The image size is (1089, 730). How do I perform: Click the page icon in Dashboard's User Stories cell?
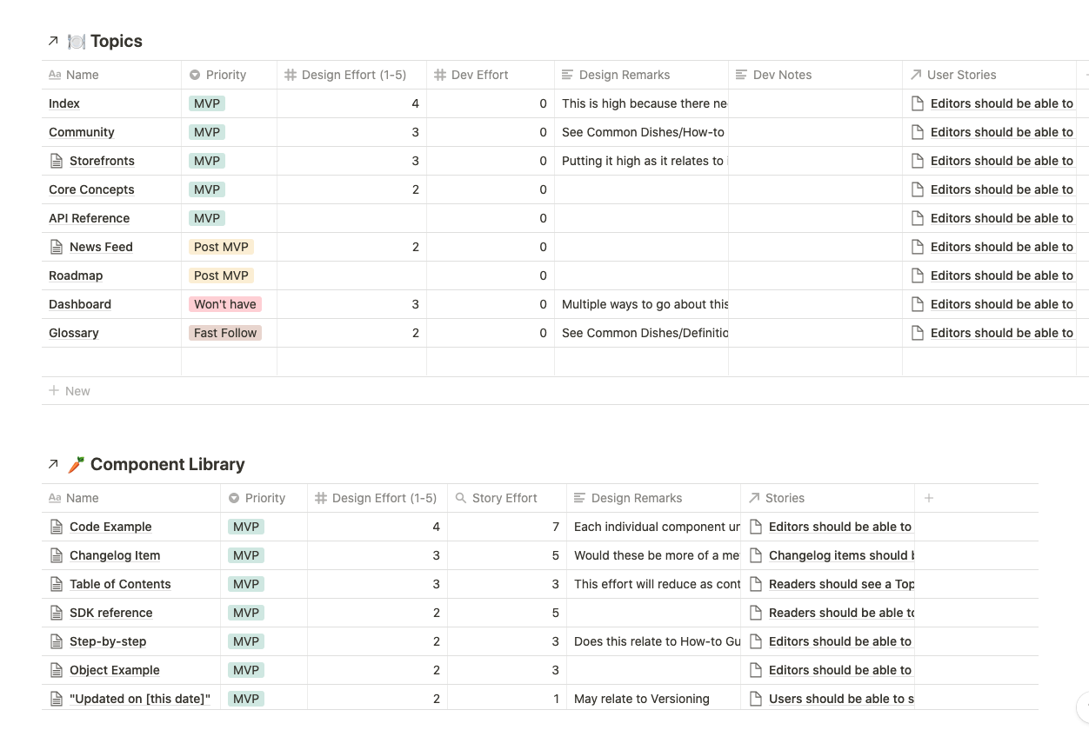pyautogui.click(x=917, y=304)
